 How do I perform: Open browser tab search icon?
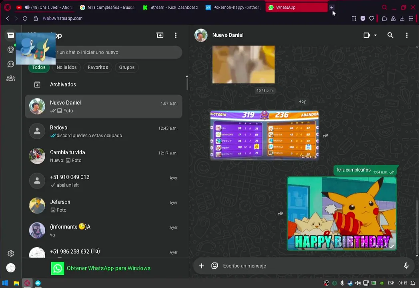tap(384, 7)
